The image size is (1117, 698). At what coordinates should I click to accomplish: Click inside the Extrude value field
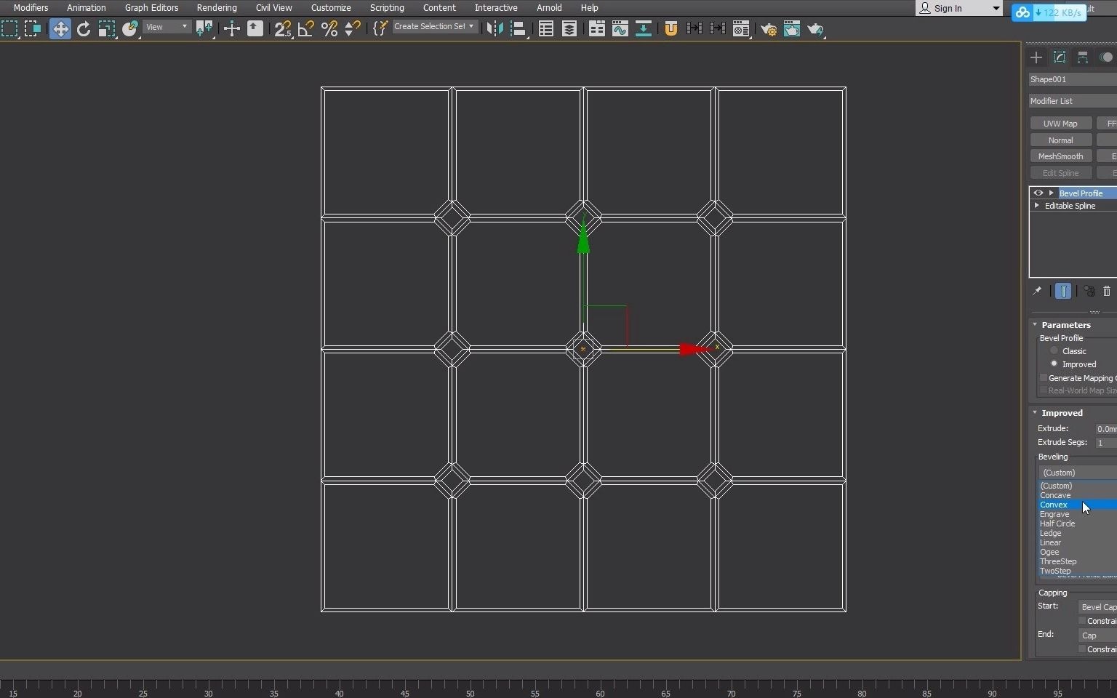(1106, 428)
